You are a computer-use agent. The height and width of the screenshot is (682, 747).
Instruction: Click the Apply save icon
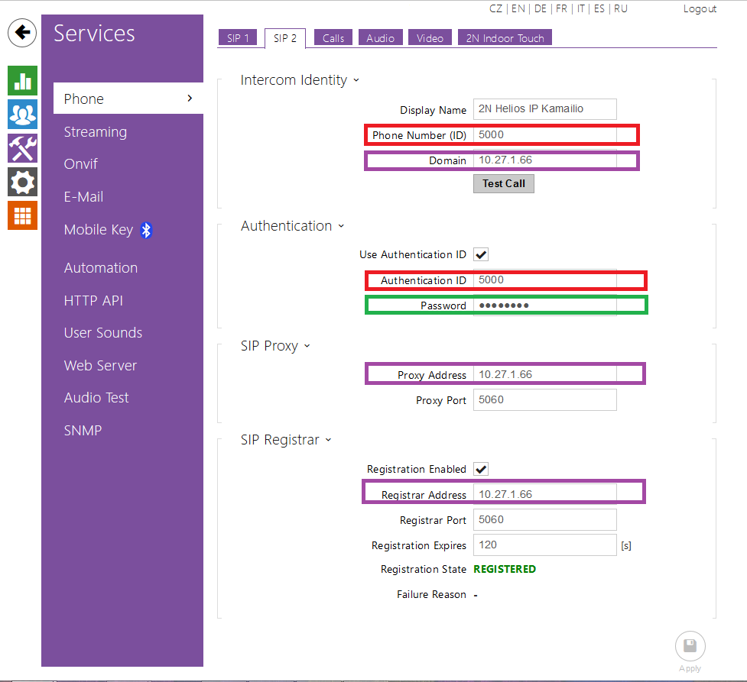690,646
